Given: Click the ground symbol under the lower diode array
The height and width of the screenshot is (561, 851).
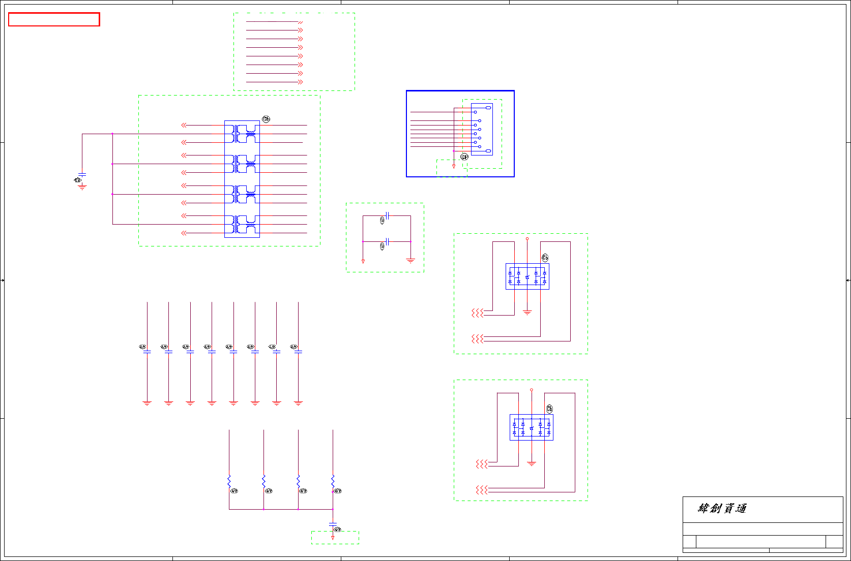Looking at the screenshot, I should 532,463.
